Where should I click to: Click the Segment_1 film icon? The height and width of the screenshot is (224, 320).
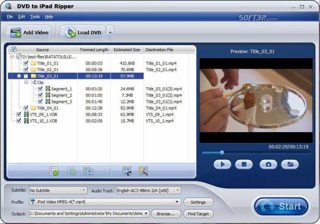tap(48, 88)
